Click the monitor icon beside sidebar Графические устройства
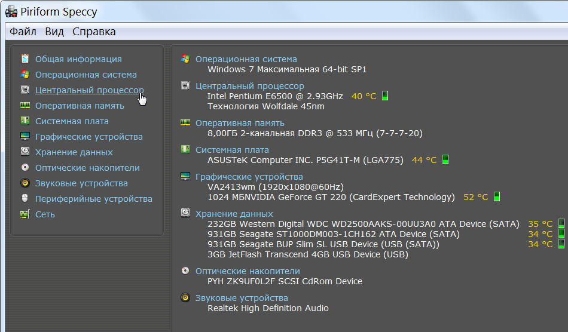 click(25, 136)
